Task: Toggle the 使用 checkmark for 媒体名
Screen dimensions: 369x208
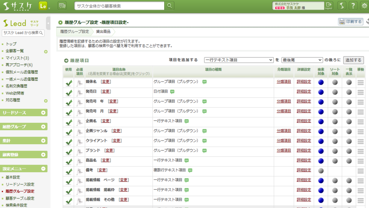Action: (69, 83)
